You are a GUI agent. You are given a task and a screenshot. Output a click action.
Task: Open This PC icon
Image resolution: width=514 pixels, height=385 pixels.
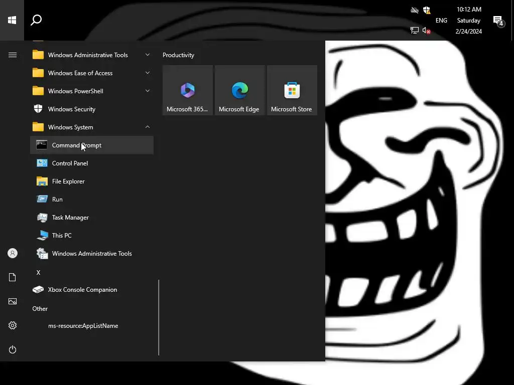[42, 236]
